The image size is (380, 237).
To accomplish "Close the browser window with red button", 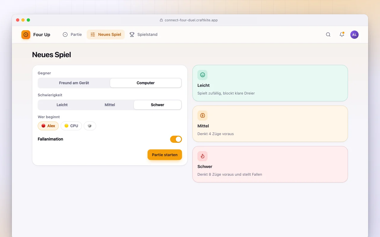I will click(x=18, y=20).
